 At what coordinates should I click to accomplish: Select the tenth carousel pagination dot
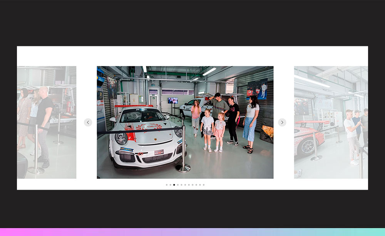coord(200,185)
